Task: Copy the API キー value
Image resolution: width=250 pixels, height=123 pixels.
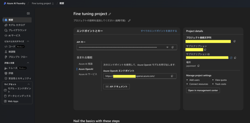Action: coord(172,47)
